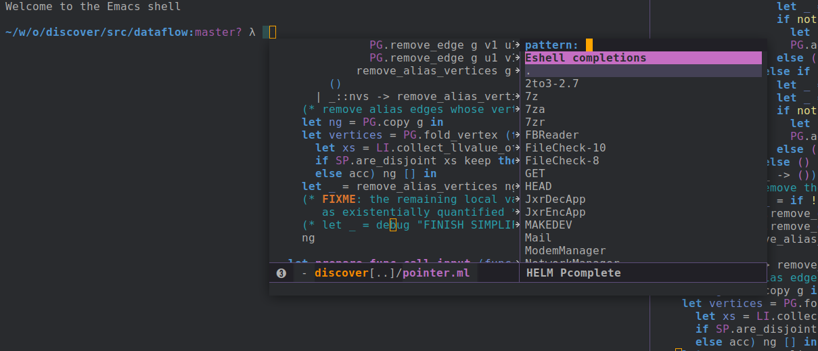Click the discover[..] project name in modeline
This screenshot has height=351, width=818.
point(355,273)
